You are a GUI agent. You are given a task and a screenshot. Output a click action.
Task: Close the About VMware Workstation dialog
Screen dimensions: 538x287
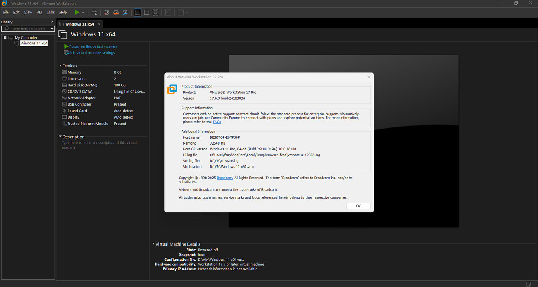(369, 77)
